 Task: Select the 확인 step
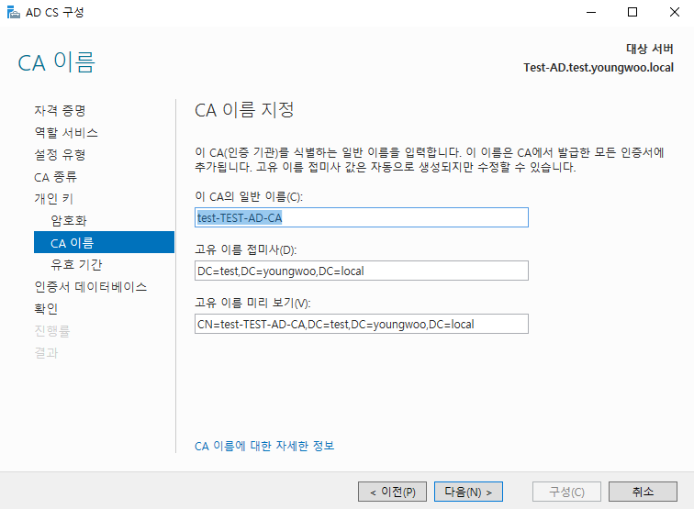coord(46,309)
